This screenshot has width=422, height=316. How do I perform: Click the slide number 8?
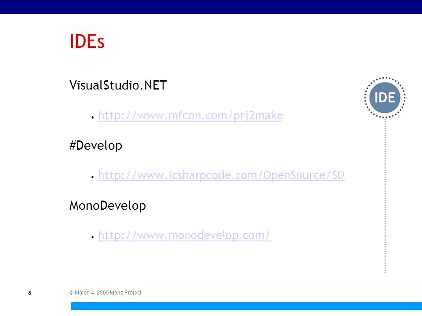click(29, 293)
